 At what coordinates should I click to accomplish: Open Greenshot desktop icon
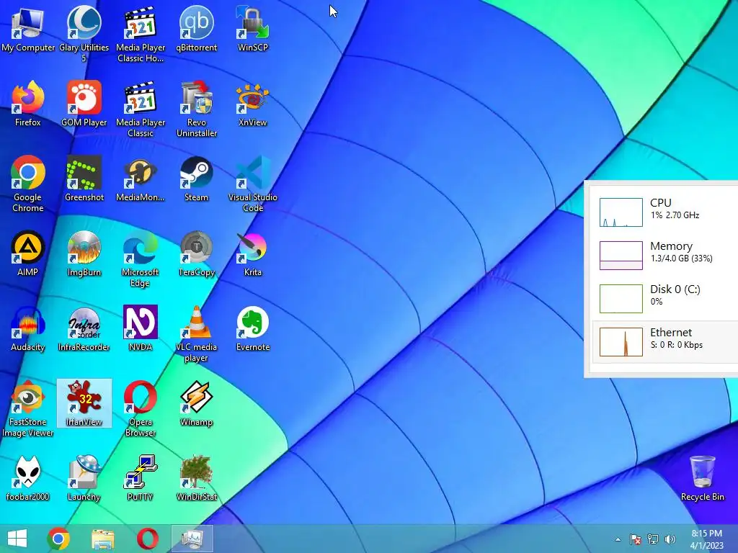pos(84,179)
